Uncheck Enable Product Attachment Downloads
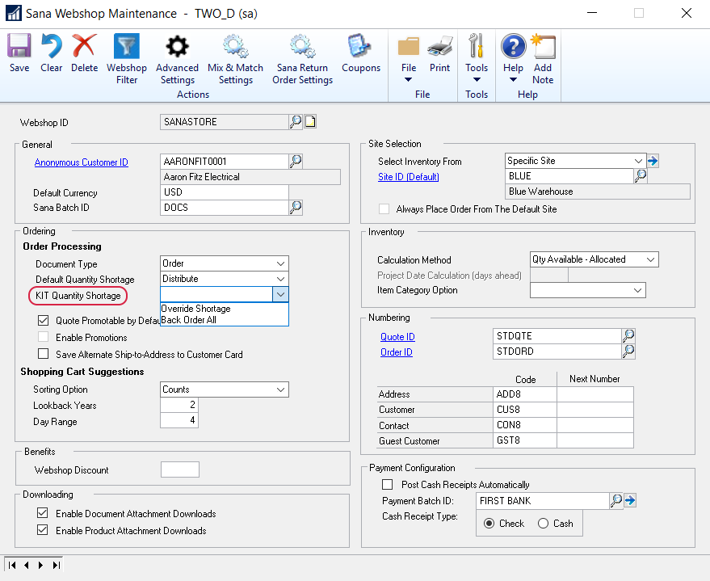Viewport: 710px width, 581px height. coord(43,531)
